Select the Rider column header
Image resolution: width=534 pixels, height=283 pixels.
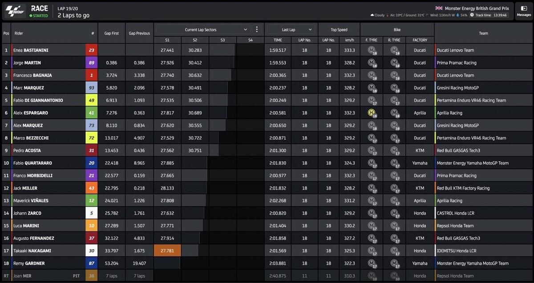(19, 33)
